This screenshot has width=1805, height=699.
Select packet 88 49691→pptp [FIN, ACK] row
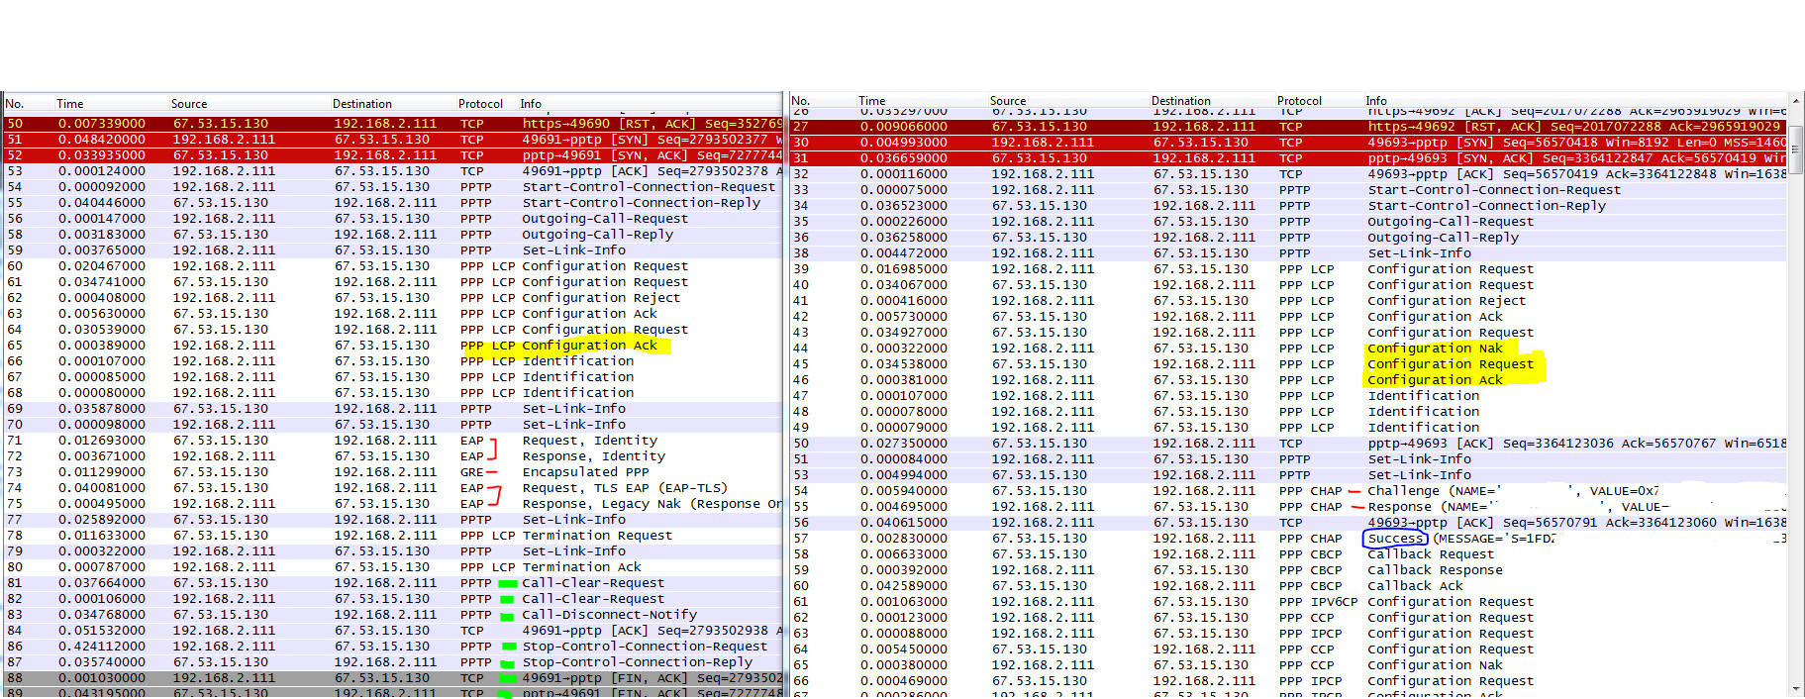coord(392,678)
